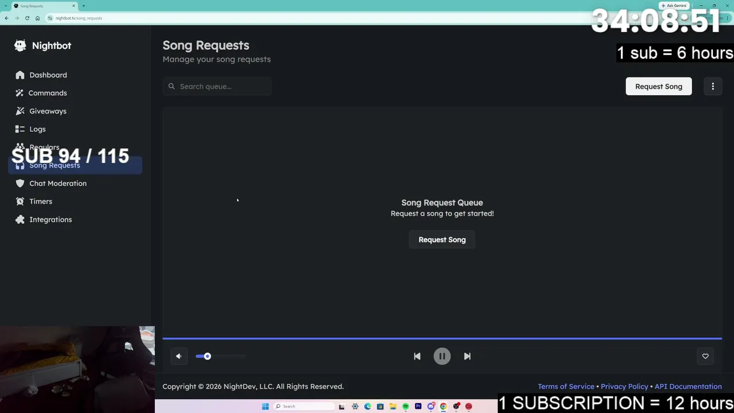Screen dimensions: 734x413
Task: Open Settings gear from the taskbar
Action: tap(355, 407)
